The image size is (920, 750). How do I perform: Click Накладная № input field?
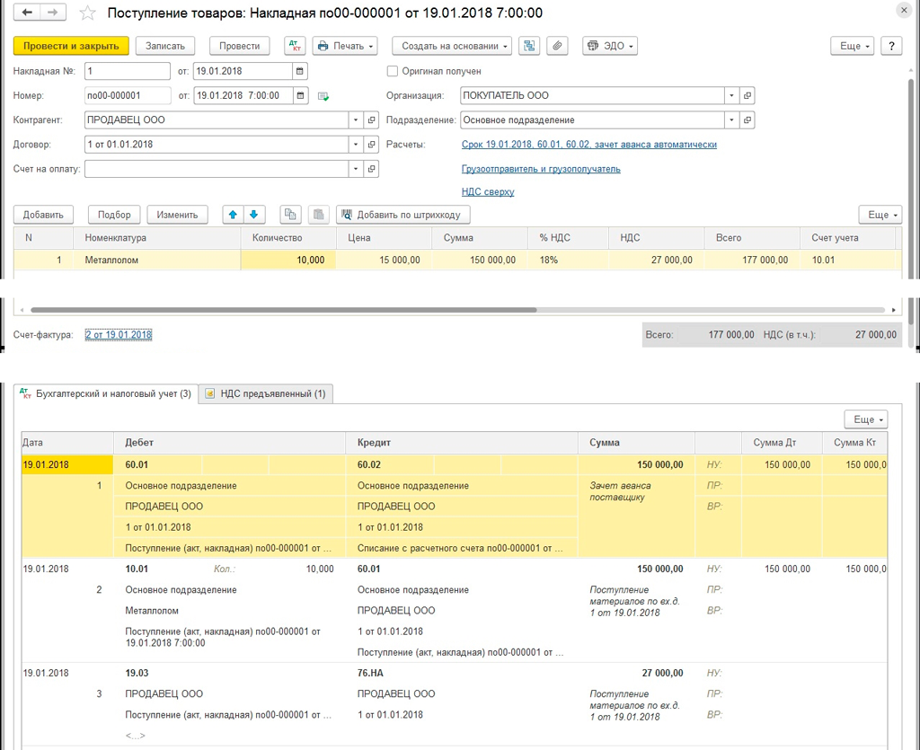click(x=128, y=71)
